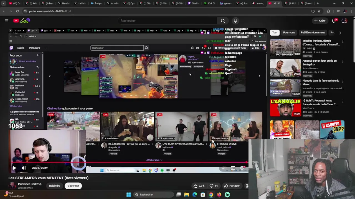The image size is (355, 199).
Task: Click the YouTube Rechercher search field
Action: pos(167,21)
